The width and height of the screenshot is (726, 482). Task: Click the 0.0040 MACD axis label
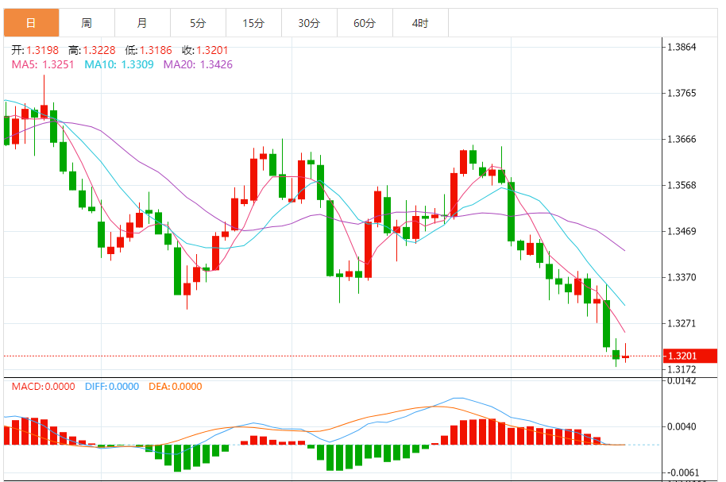[682, 426]
